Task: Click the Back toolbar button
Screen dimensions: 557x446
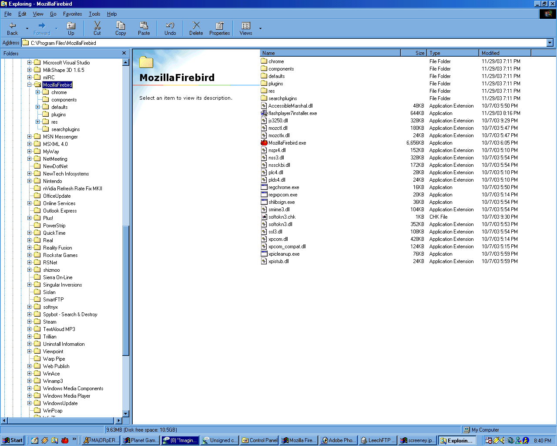Action: click(x=13, y=29)
